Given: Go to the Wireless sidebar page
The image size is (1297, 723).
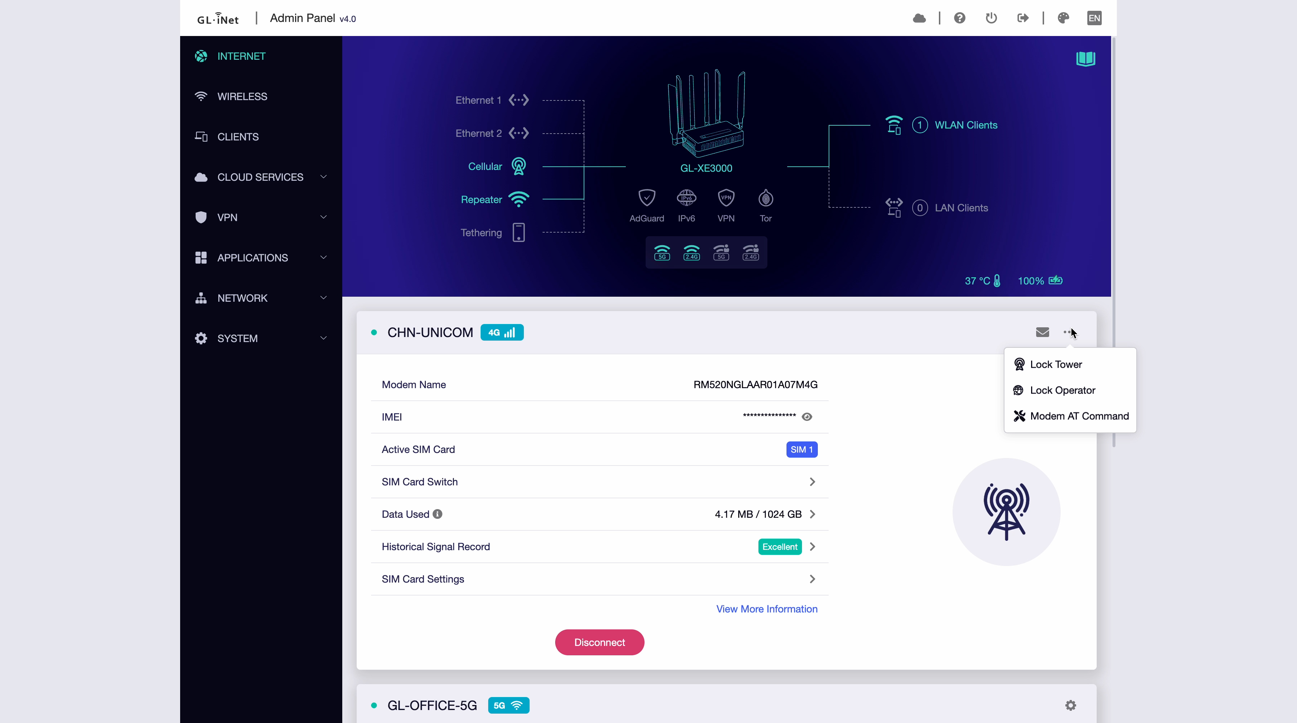Looking at the screenshot, I should [261, 96].
